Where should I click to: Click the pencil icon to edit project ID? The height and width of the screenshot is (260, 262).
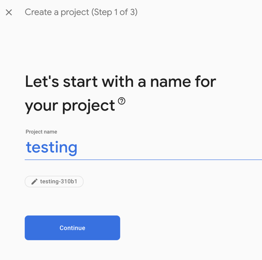coord(35,181)
